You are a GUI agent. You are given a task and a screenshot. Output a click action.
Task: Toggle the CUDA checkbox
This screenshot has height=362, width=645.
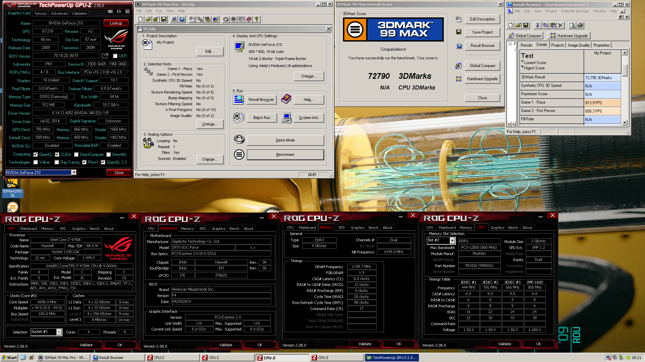57,155
